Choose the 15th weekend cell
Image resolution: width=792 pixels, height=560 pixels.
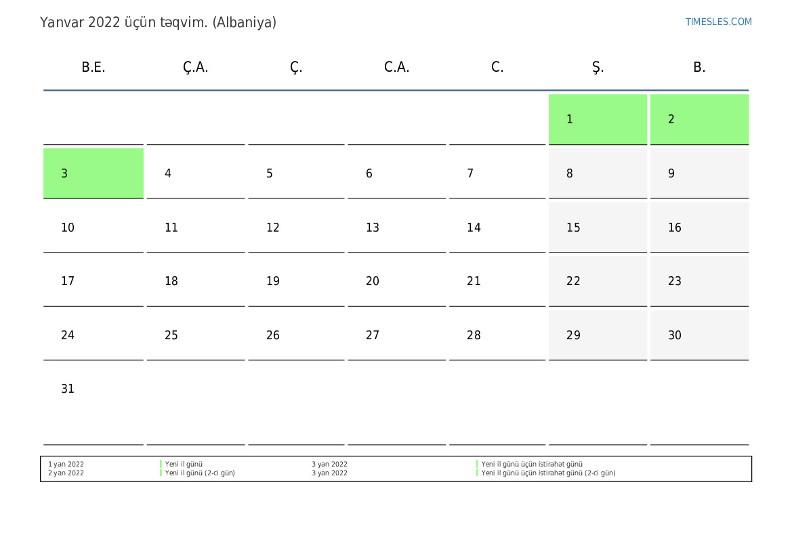598,228
